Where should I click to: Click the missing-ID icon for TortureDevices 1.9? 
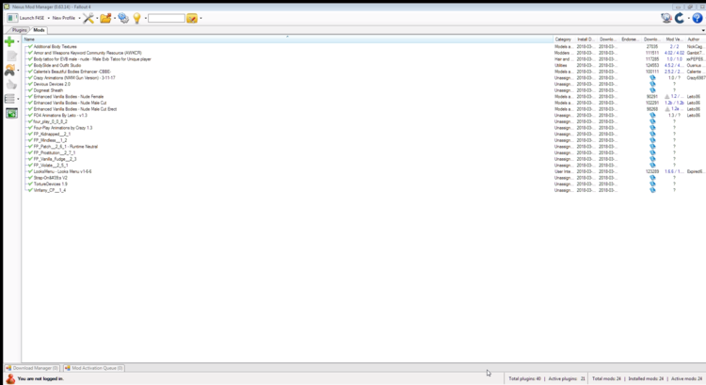[x=652, y=184]
